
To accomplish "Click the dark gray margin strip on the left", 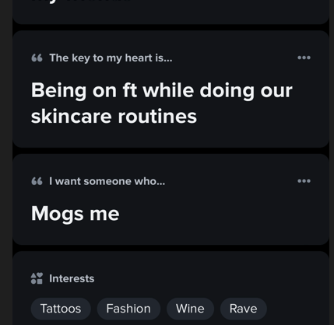I will (x=6, y=162).
